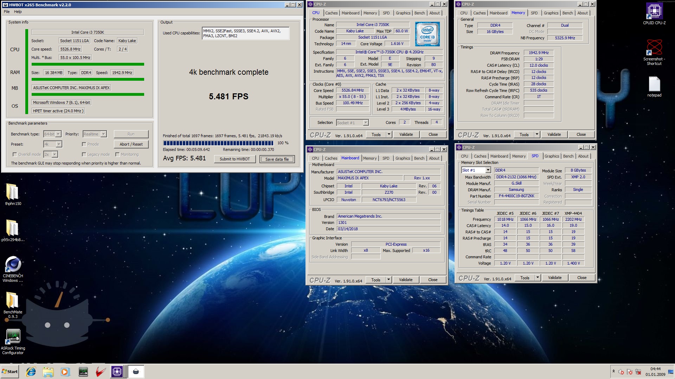Expand Tools arrow in SPD window
This screenshot has height=379, width=675.
538,278
